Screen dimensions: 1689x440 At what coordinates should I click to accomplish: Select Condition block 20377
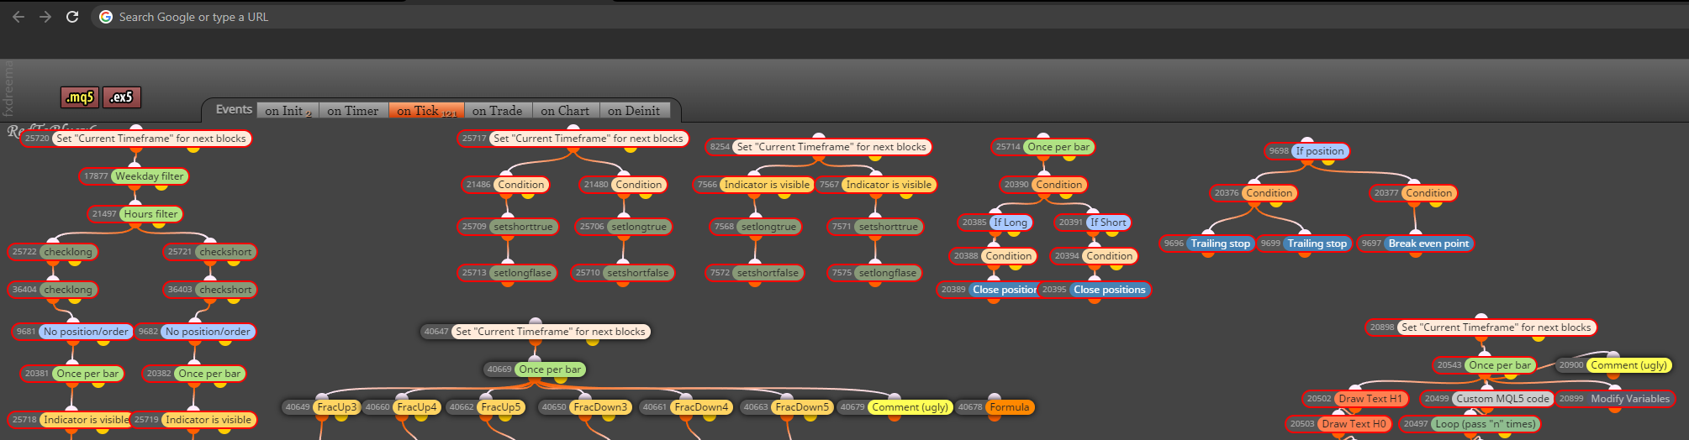point(1414,193)
